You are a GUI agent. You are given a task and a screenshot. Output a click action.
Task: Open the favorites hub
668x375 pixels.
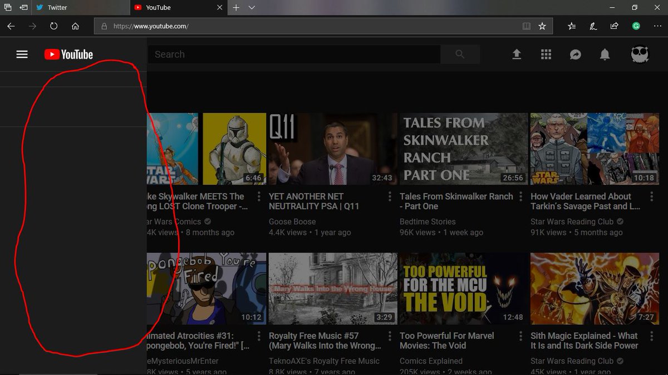[x=572, y=26]
